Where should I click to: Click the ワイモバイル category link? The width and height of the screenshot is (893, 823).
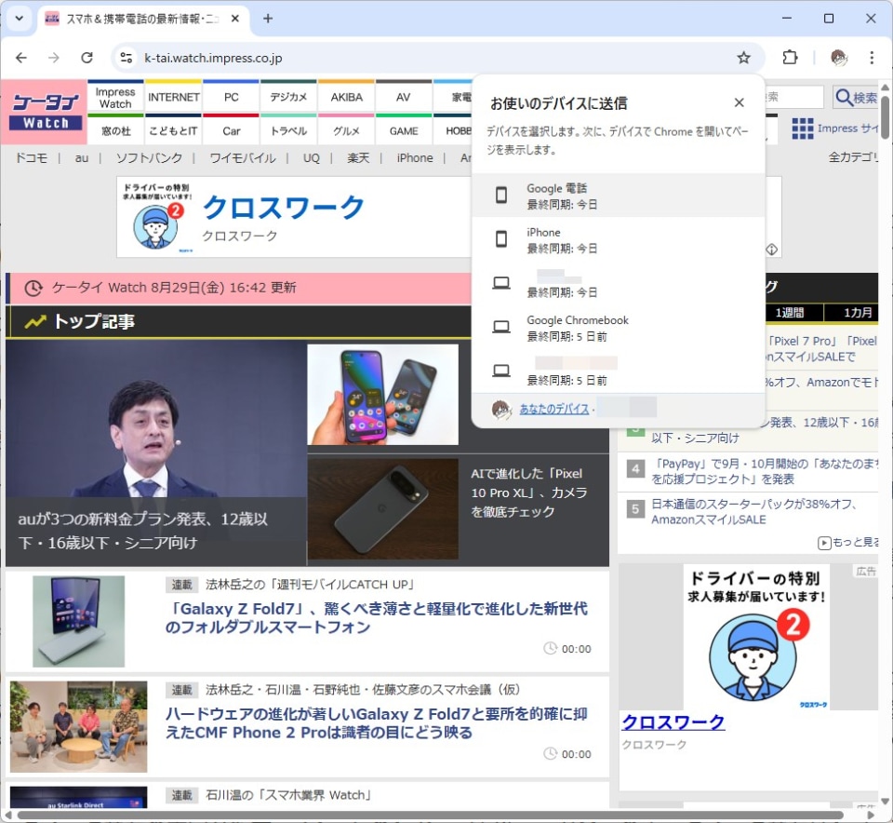[243, 158]
